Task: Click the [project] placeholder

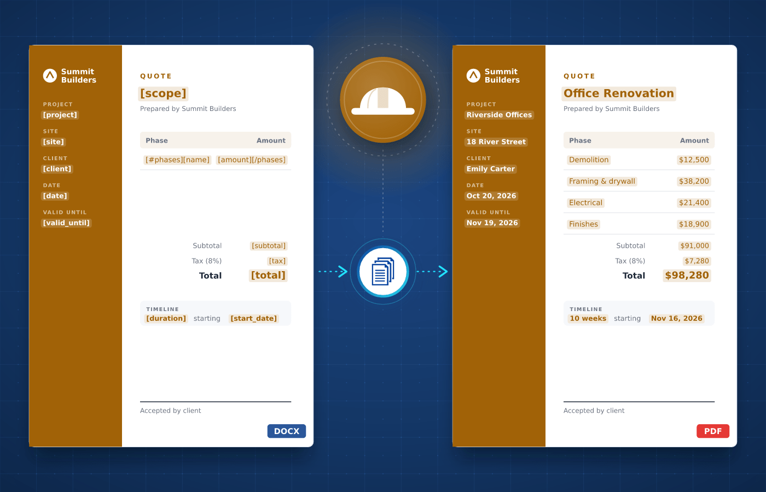Action: click(x=60, y=115)
